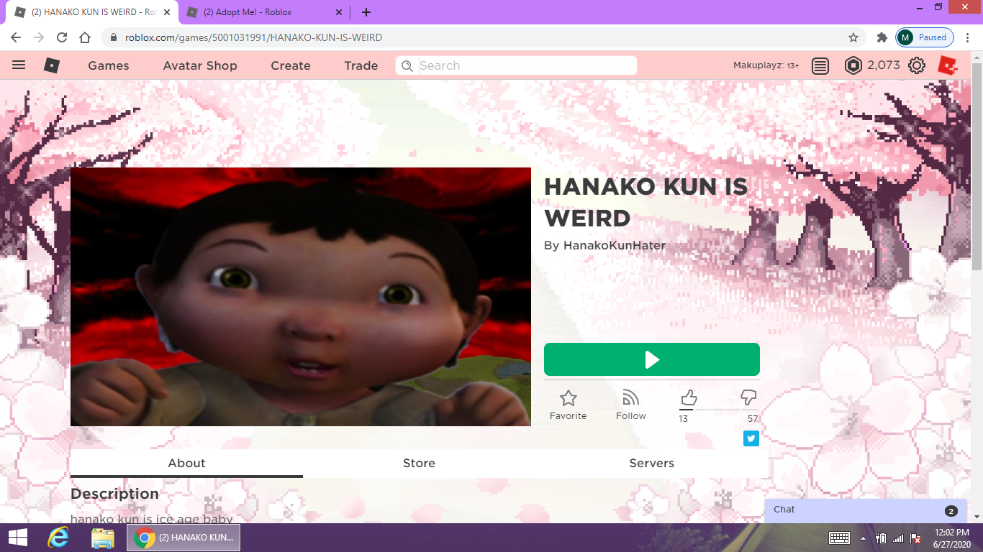Open the taskbar clock and date
Image resolution: width=983 pixels, height=552 pixels.
pyautogui.click(x=951, y=538)
